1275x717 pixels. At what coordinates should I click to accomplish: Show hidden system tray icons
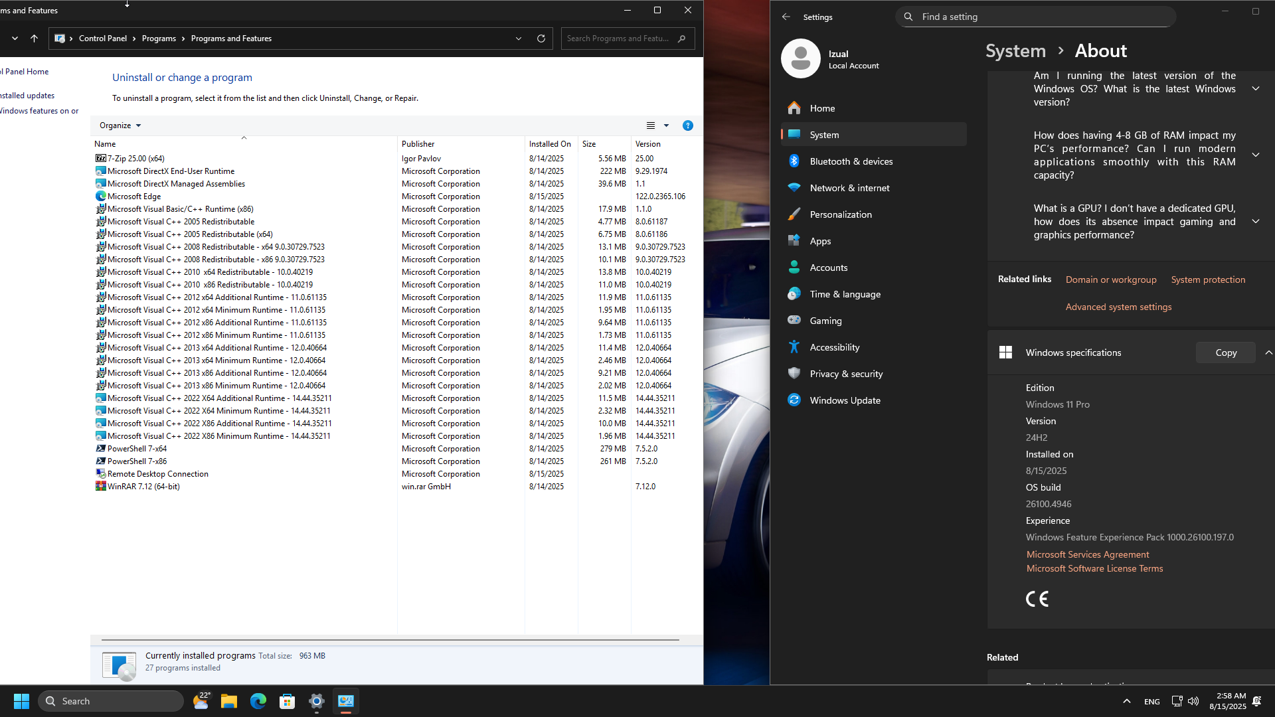pos(1127,701)
